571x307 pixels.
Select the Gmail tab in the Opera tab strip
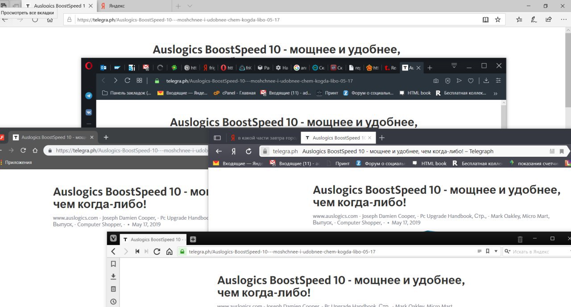(145, 68)
